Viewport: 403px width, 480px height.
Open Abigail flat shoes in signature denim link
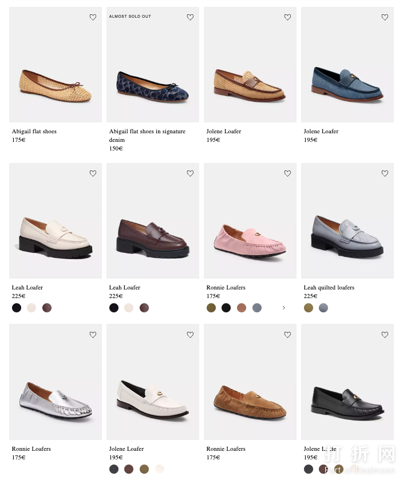tap(147, 135)
